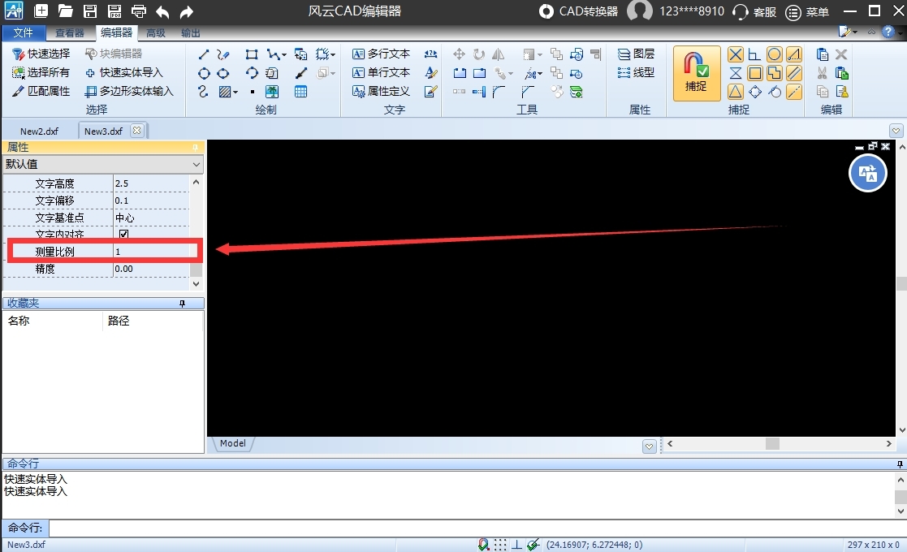Click the Mirror tool icon

(x=498, y=54)
